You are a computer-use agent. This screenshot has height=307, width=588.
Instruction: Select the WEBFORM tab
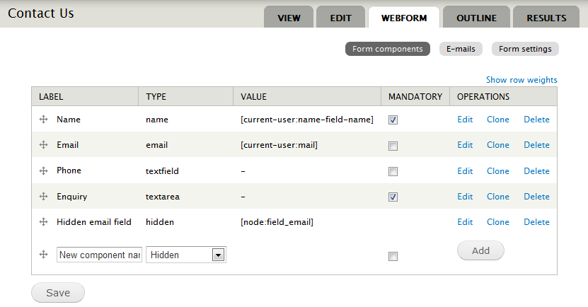click(x=404, y=17)
